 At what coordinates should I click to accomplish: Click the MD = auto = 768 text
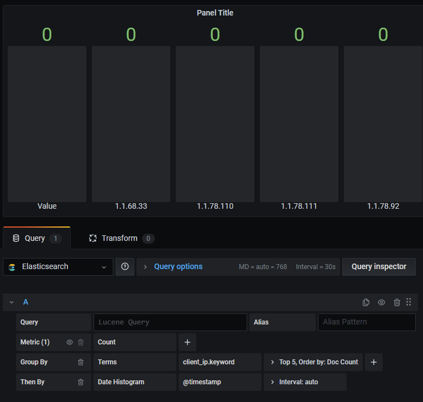[x=263, y=267]
